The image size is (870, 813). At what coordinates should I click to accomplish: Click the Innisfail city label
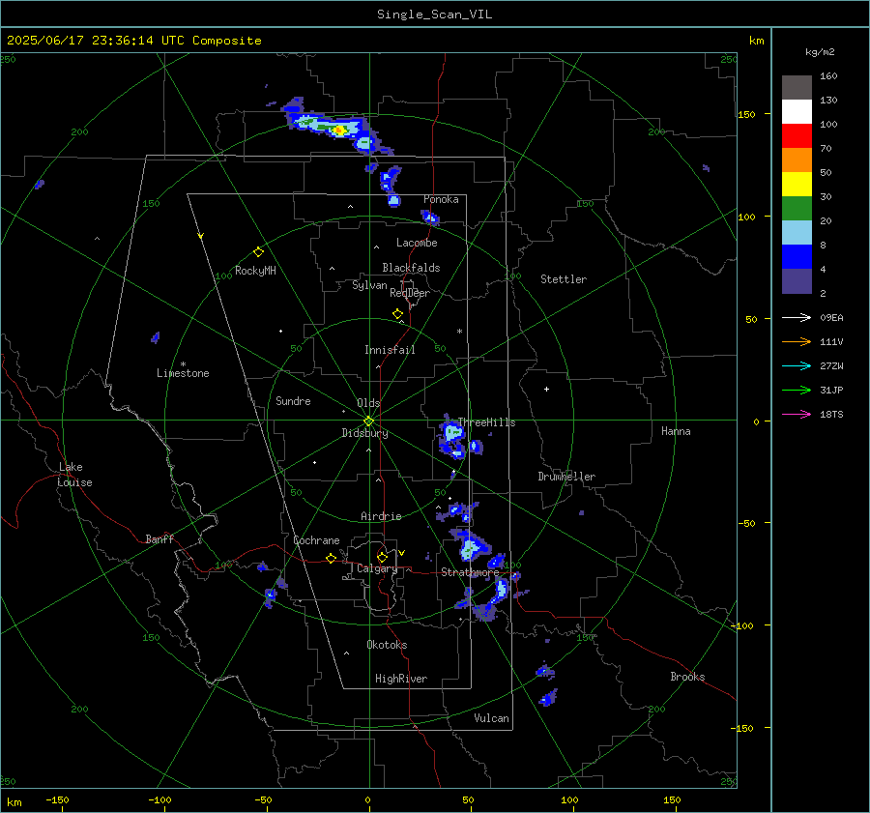coord(390,350)
